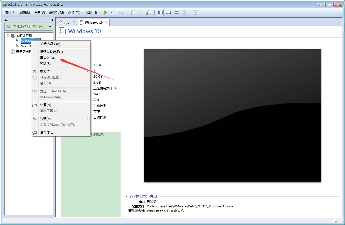Close the 主页 tab
The width and height of the screenshot is (345, 225).
[x=74, y=22]
